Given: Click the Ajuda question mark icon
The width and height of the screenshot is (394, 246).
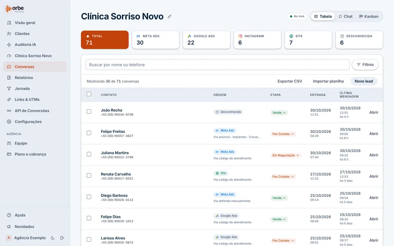Looking at the screenshot, I should point(9,215).
